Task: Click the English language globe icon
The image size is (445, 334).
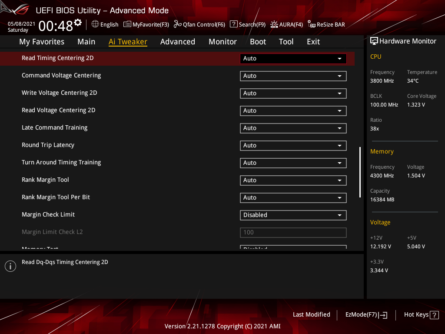Action: click(x=95, y=24)
